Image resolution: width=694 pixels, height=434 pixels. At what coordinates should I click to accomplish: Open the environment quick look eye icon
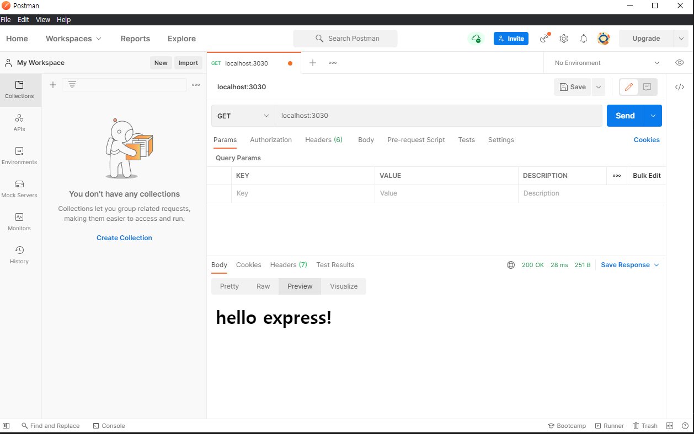pyautogui.click(x=680, y=63)
